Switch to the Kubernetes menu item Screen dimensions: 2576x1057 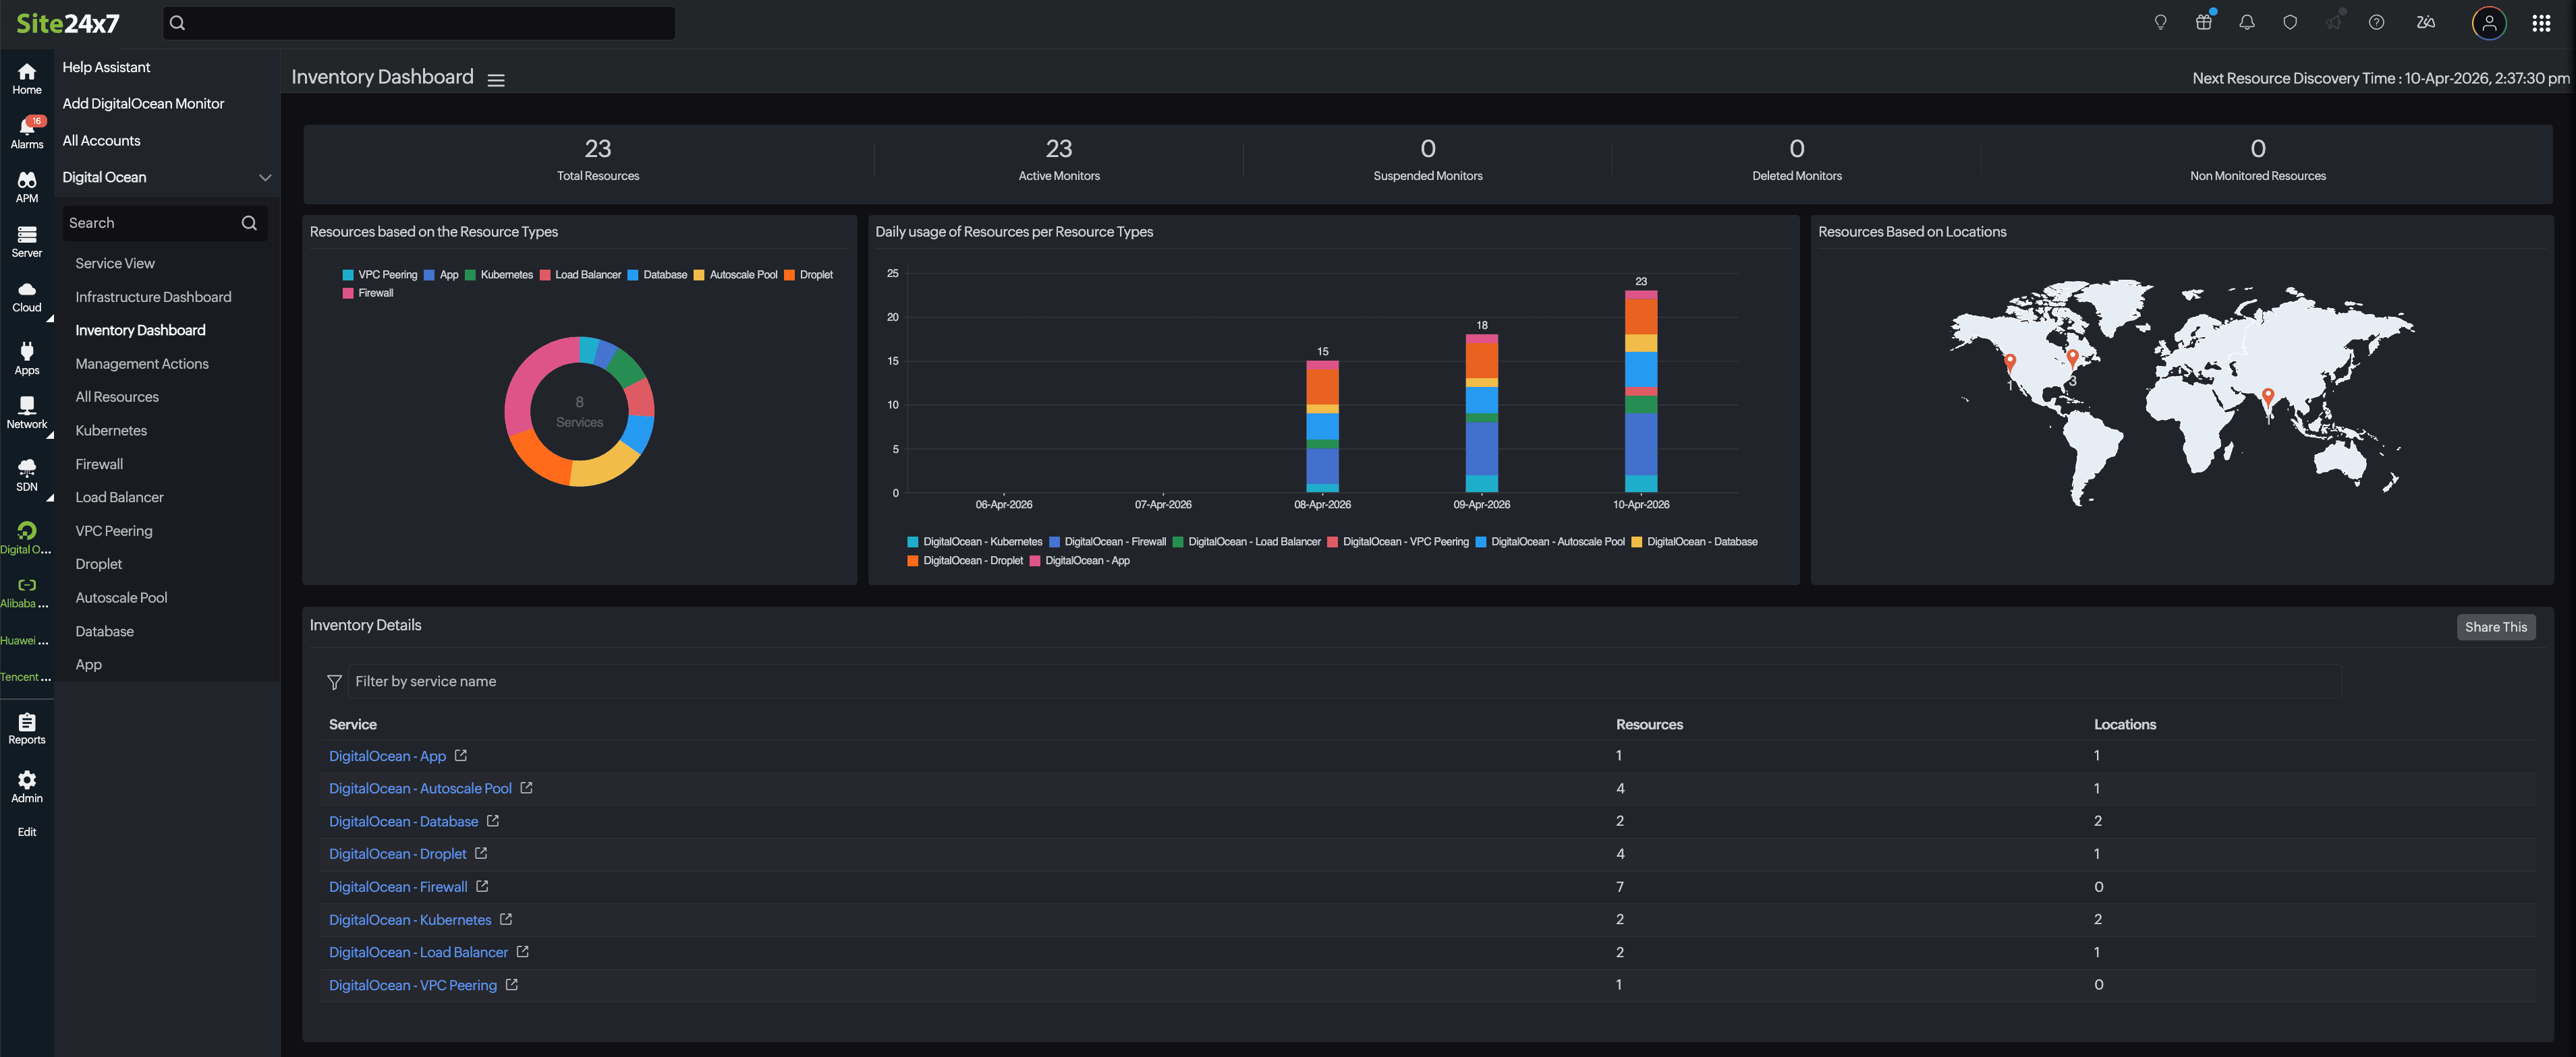(x=110, y=429)
